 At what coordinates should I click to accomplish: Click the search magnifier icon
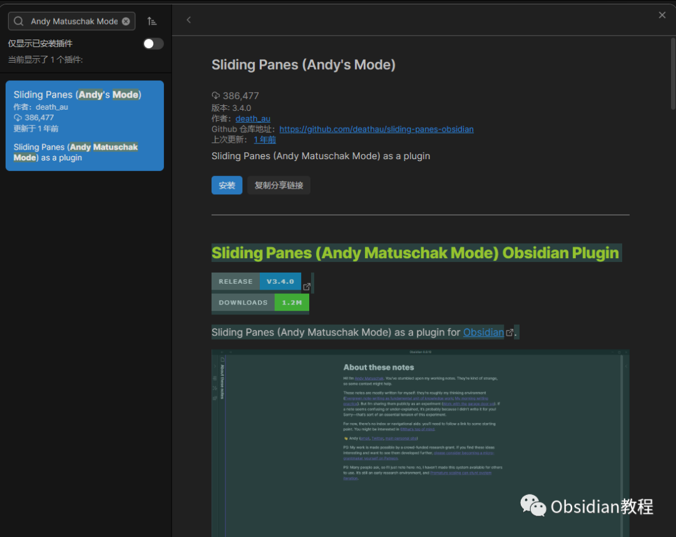pos(19,21)
